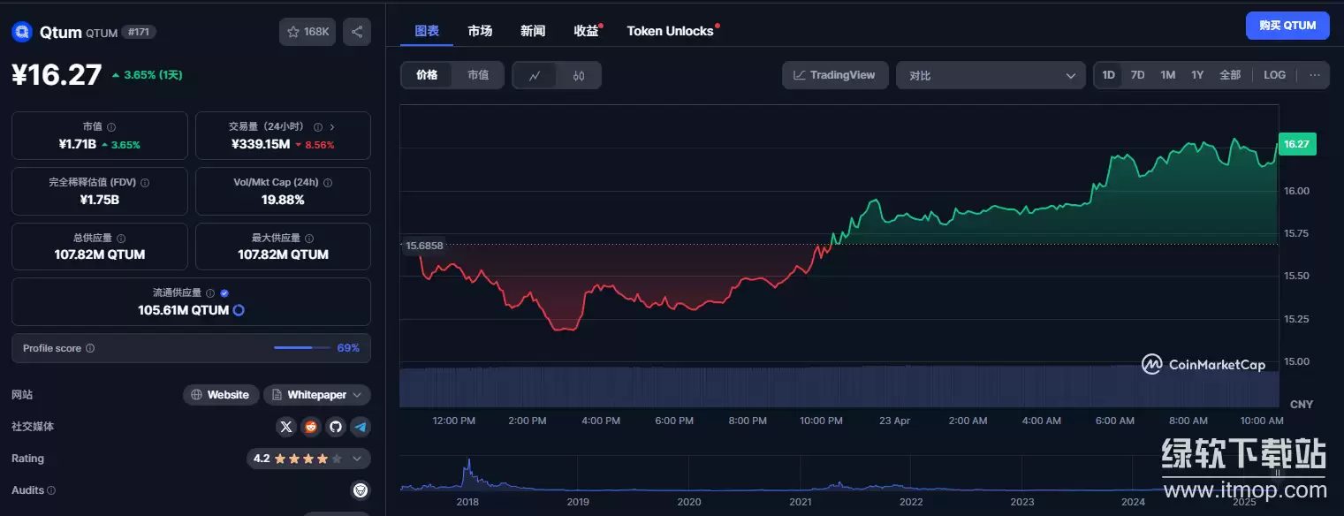Open the 对比 compare dropdown
The width and height of the screenshot is (1344, 516).
[991, 75]
